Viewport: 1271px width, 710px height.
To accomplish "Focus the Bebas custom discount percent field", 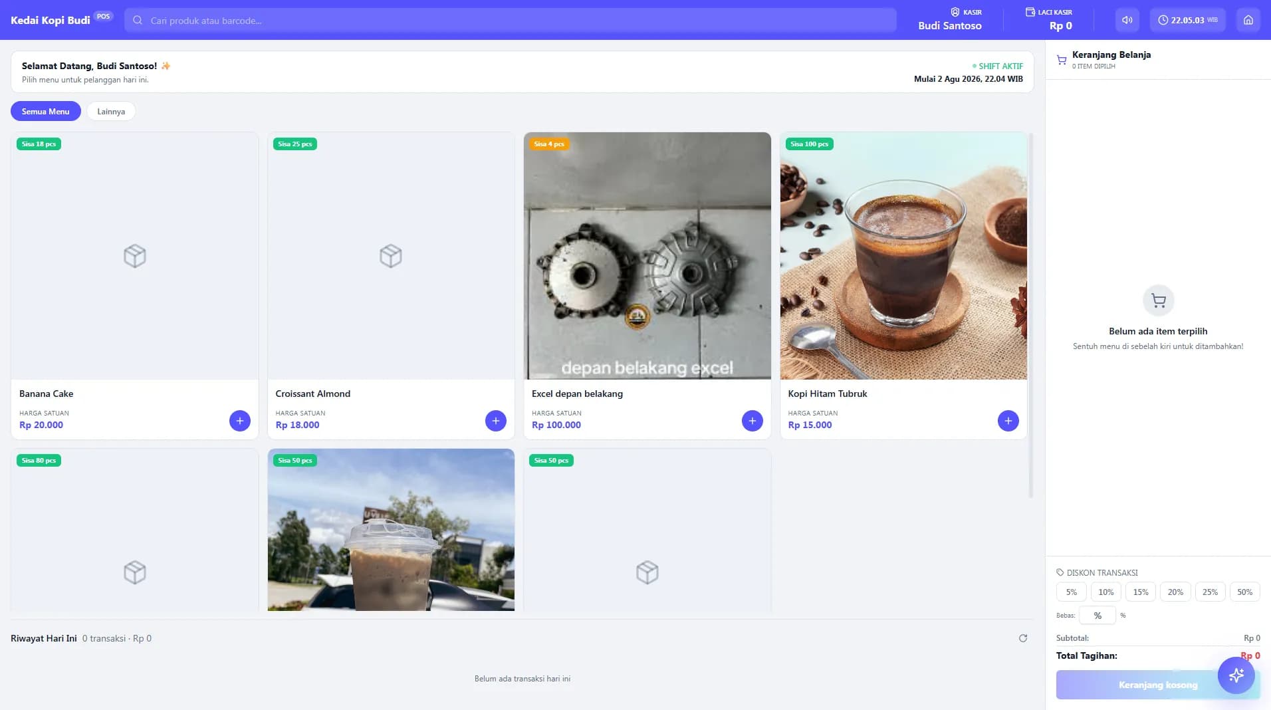I will (x=1098, y=616).
